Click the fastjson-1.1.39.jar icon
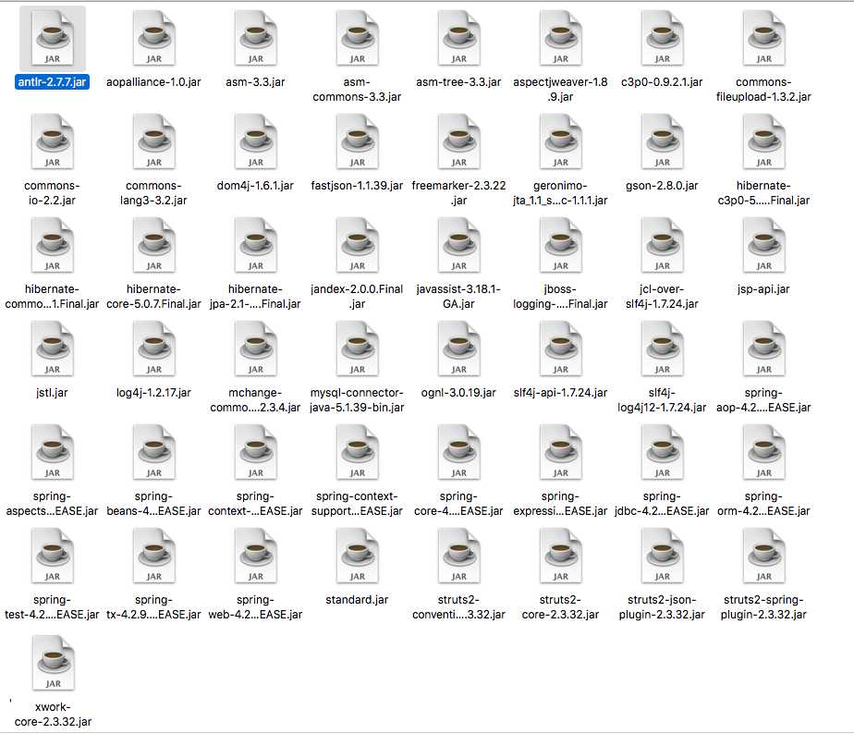The image size is (854, 734). tap(358, 142)
